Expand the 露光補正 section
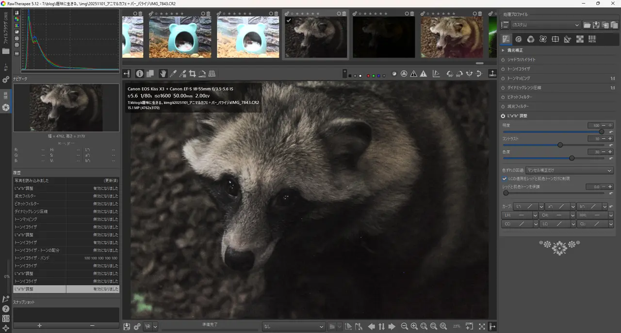621x333 pixels. 503,50
